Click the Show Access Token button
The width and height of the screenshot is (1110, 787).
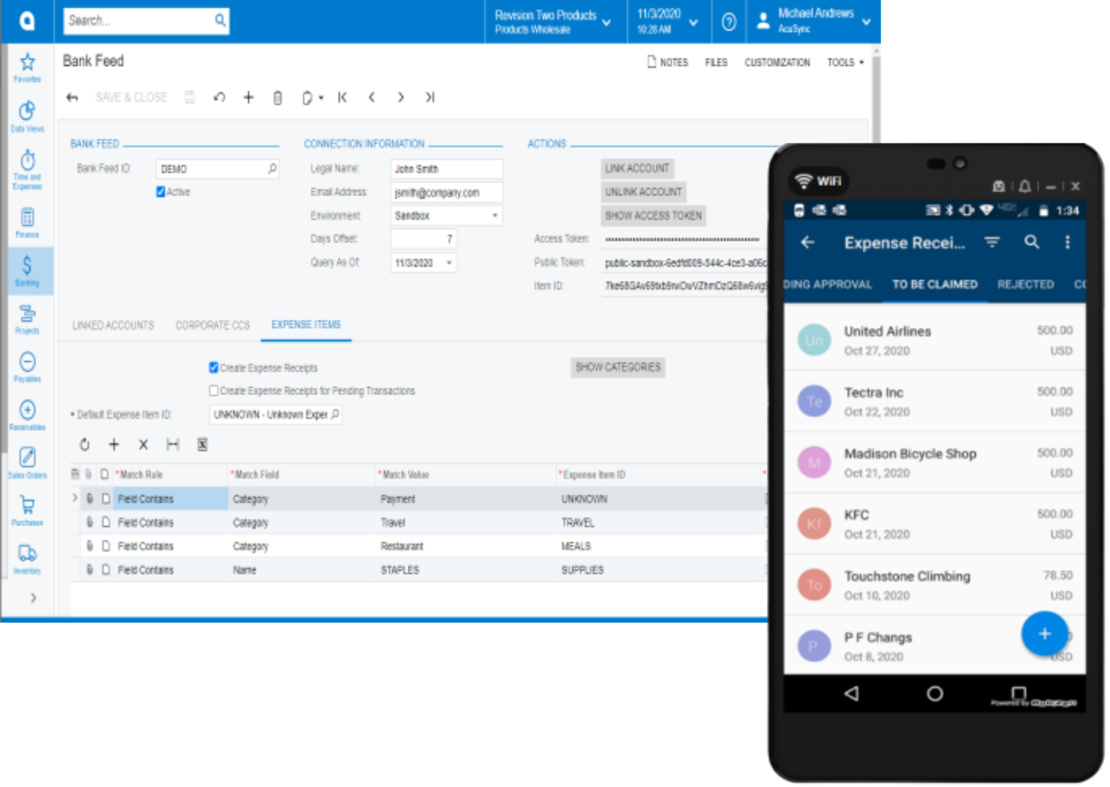653,216
